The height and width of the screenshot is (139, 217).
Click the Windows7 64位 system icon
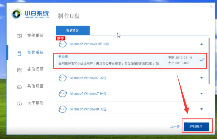click(x=62, y=94)
